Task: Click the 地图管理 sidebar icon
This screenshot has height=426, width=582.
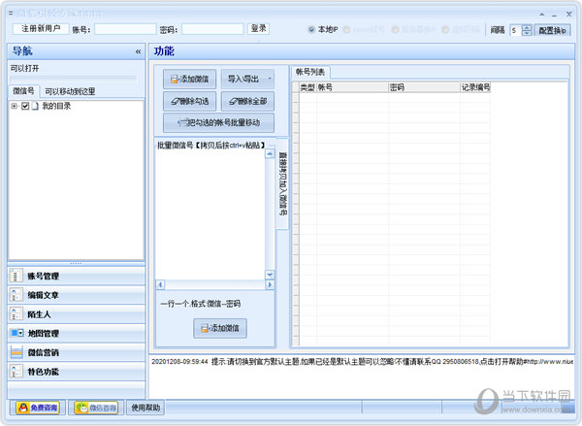Action: (16, 333)
